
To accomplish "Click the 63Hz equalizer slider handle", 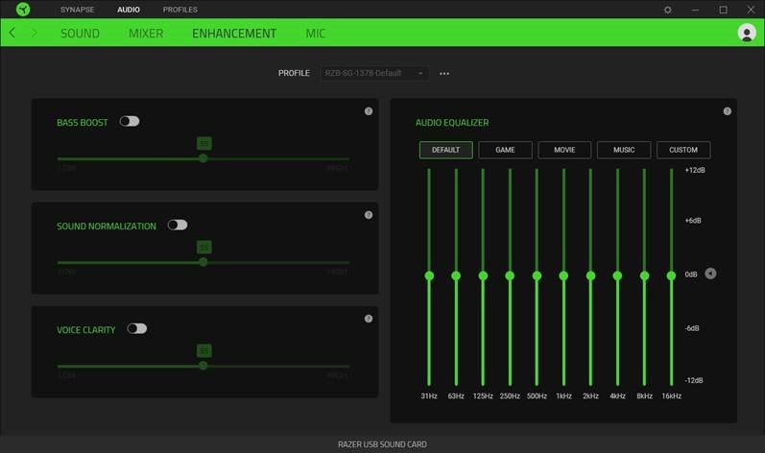I will [456, 276].
